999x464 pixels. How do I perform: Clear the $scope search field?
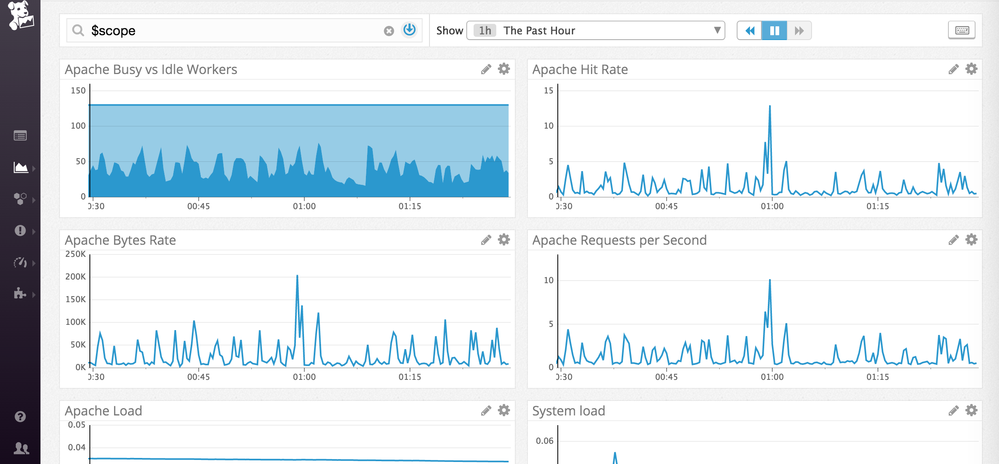(x=388, y=30)
